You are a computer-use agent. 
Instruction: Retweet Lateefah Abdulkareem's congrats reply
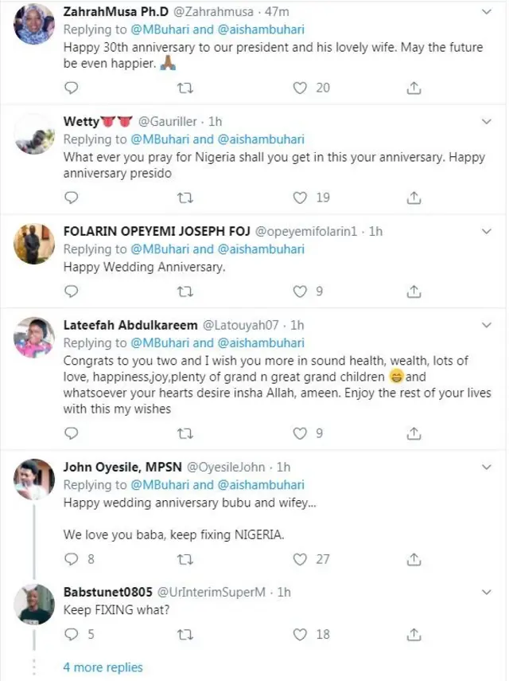tap(185, 433)
